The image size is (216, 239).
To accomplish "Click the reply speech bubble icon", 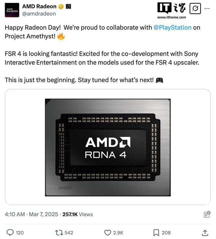I will (10, 232).
